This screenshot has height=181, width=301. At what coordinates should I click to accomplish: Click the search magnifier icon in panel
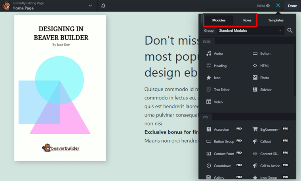[290, 30]
